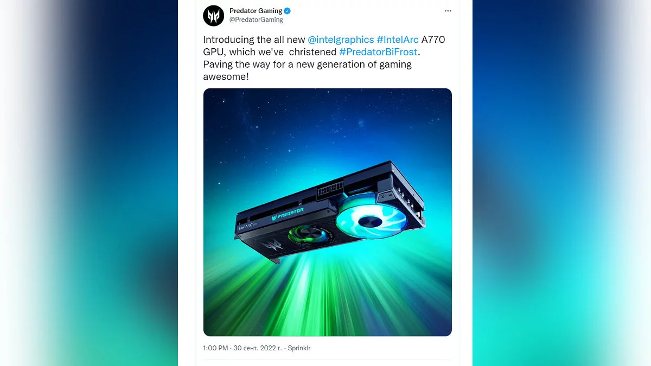Open the Sprinklr source link
Viewport: 651px width, 366px height.
coord(299,348)
